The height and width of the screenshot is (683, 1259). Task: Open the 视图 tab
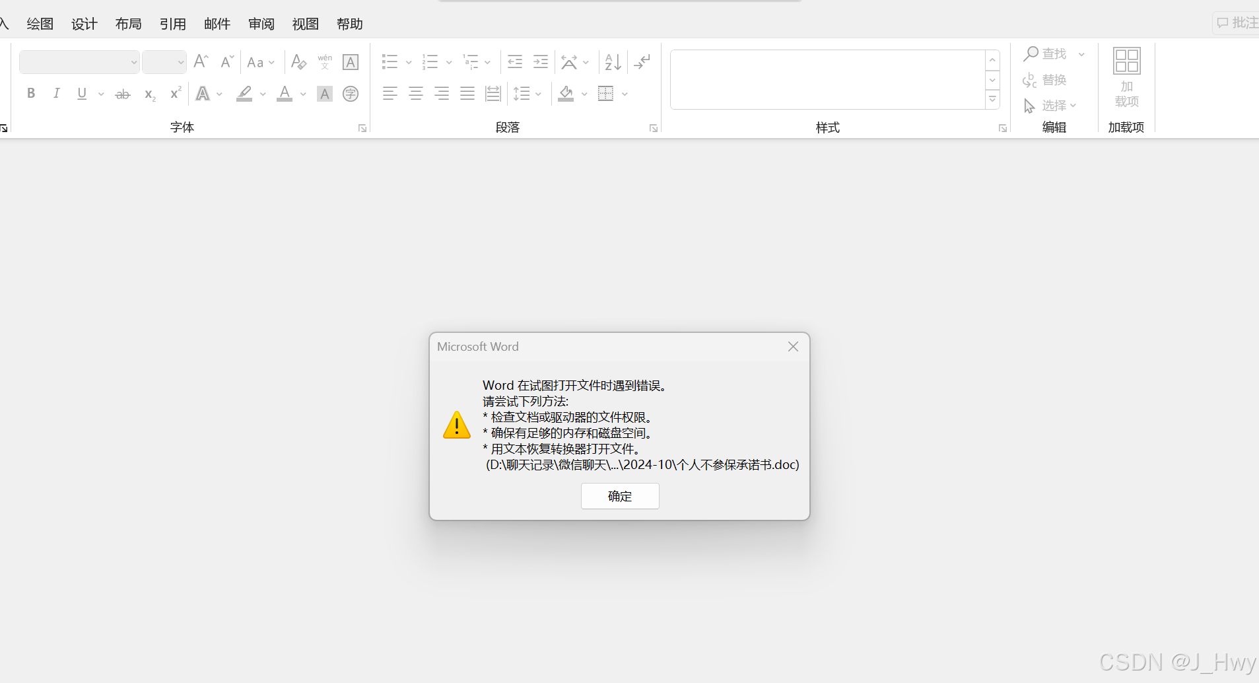[x=306, y=24]
